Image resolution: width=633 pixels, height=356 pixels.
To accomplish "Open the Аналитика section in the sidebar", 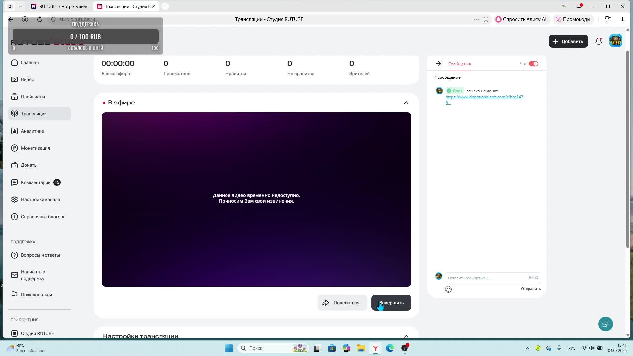I will pos(32,131).
